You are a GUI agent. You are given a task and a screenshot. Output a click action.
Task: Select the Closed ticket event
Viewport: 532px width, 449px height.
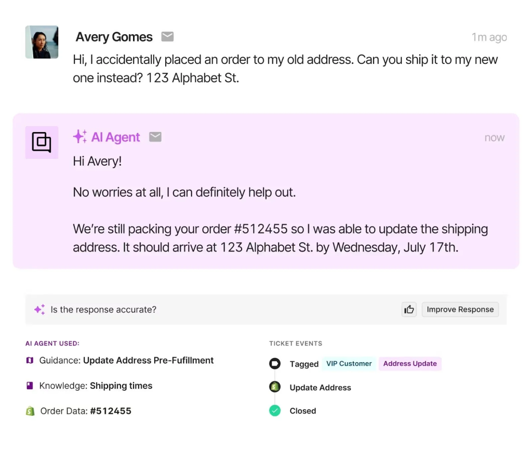pyautogui.click(x=302, y=411)
